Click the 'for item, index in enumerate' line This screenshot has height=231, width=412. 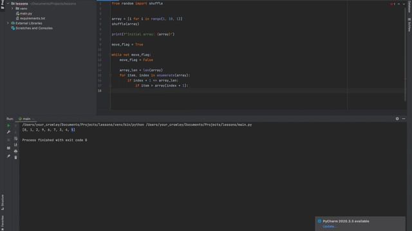point(154,76)
